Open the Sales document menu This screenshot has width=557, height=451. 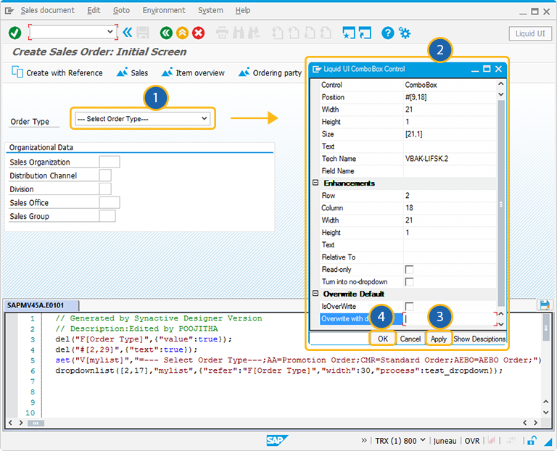pos(48,10)
